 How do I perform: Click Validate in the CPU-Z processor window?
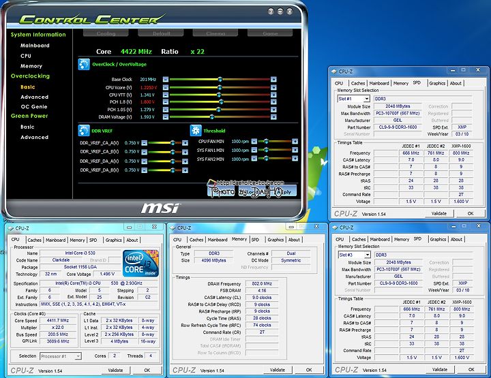click(x=115, y=371)
